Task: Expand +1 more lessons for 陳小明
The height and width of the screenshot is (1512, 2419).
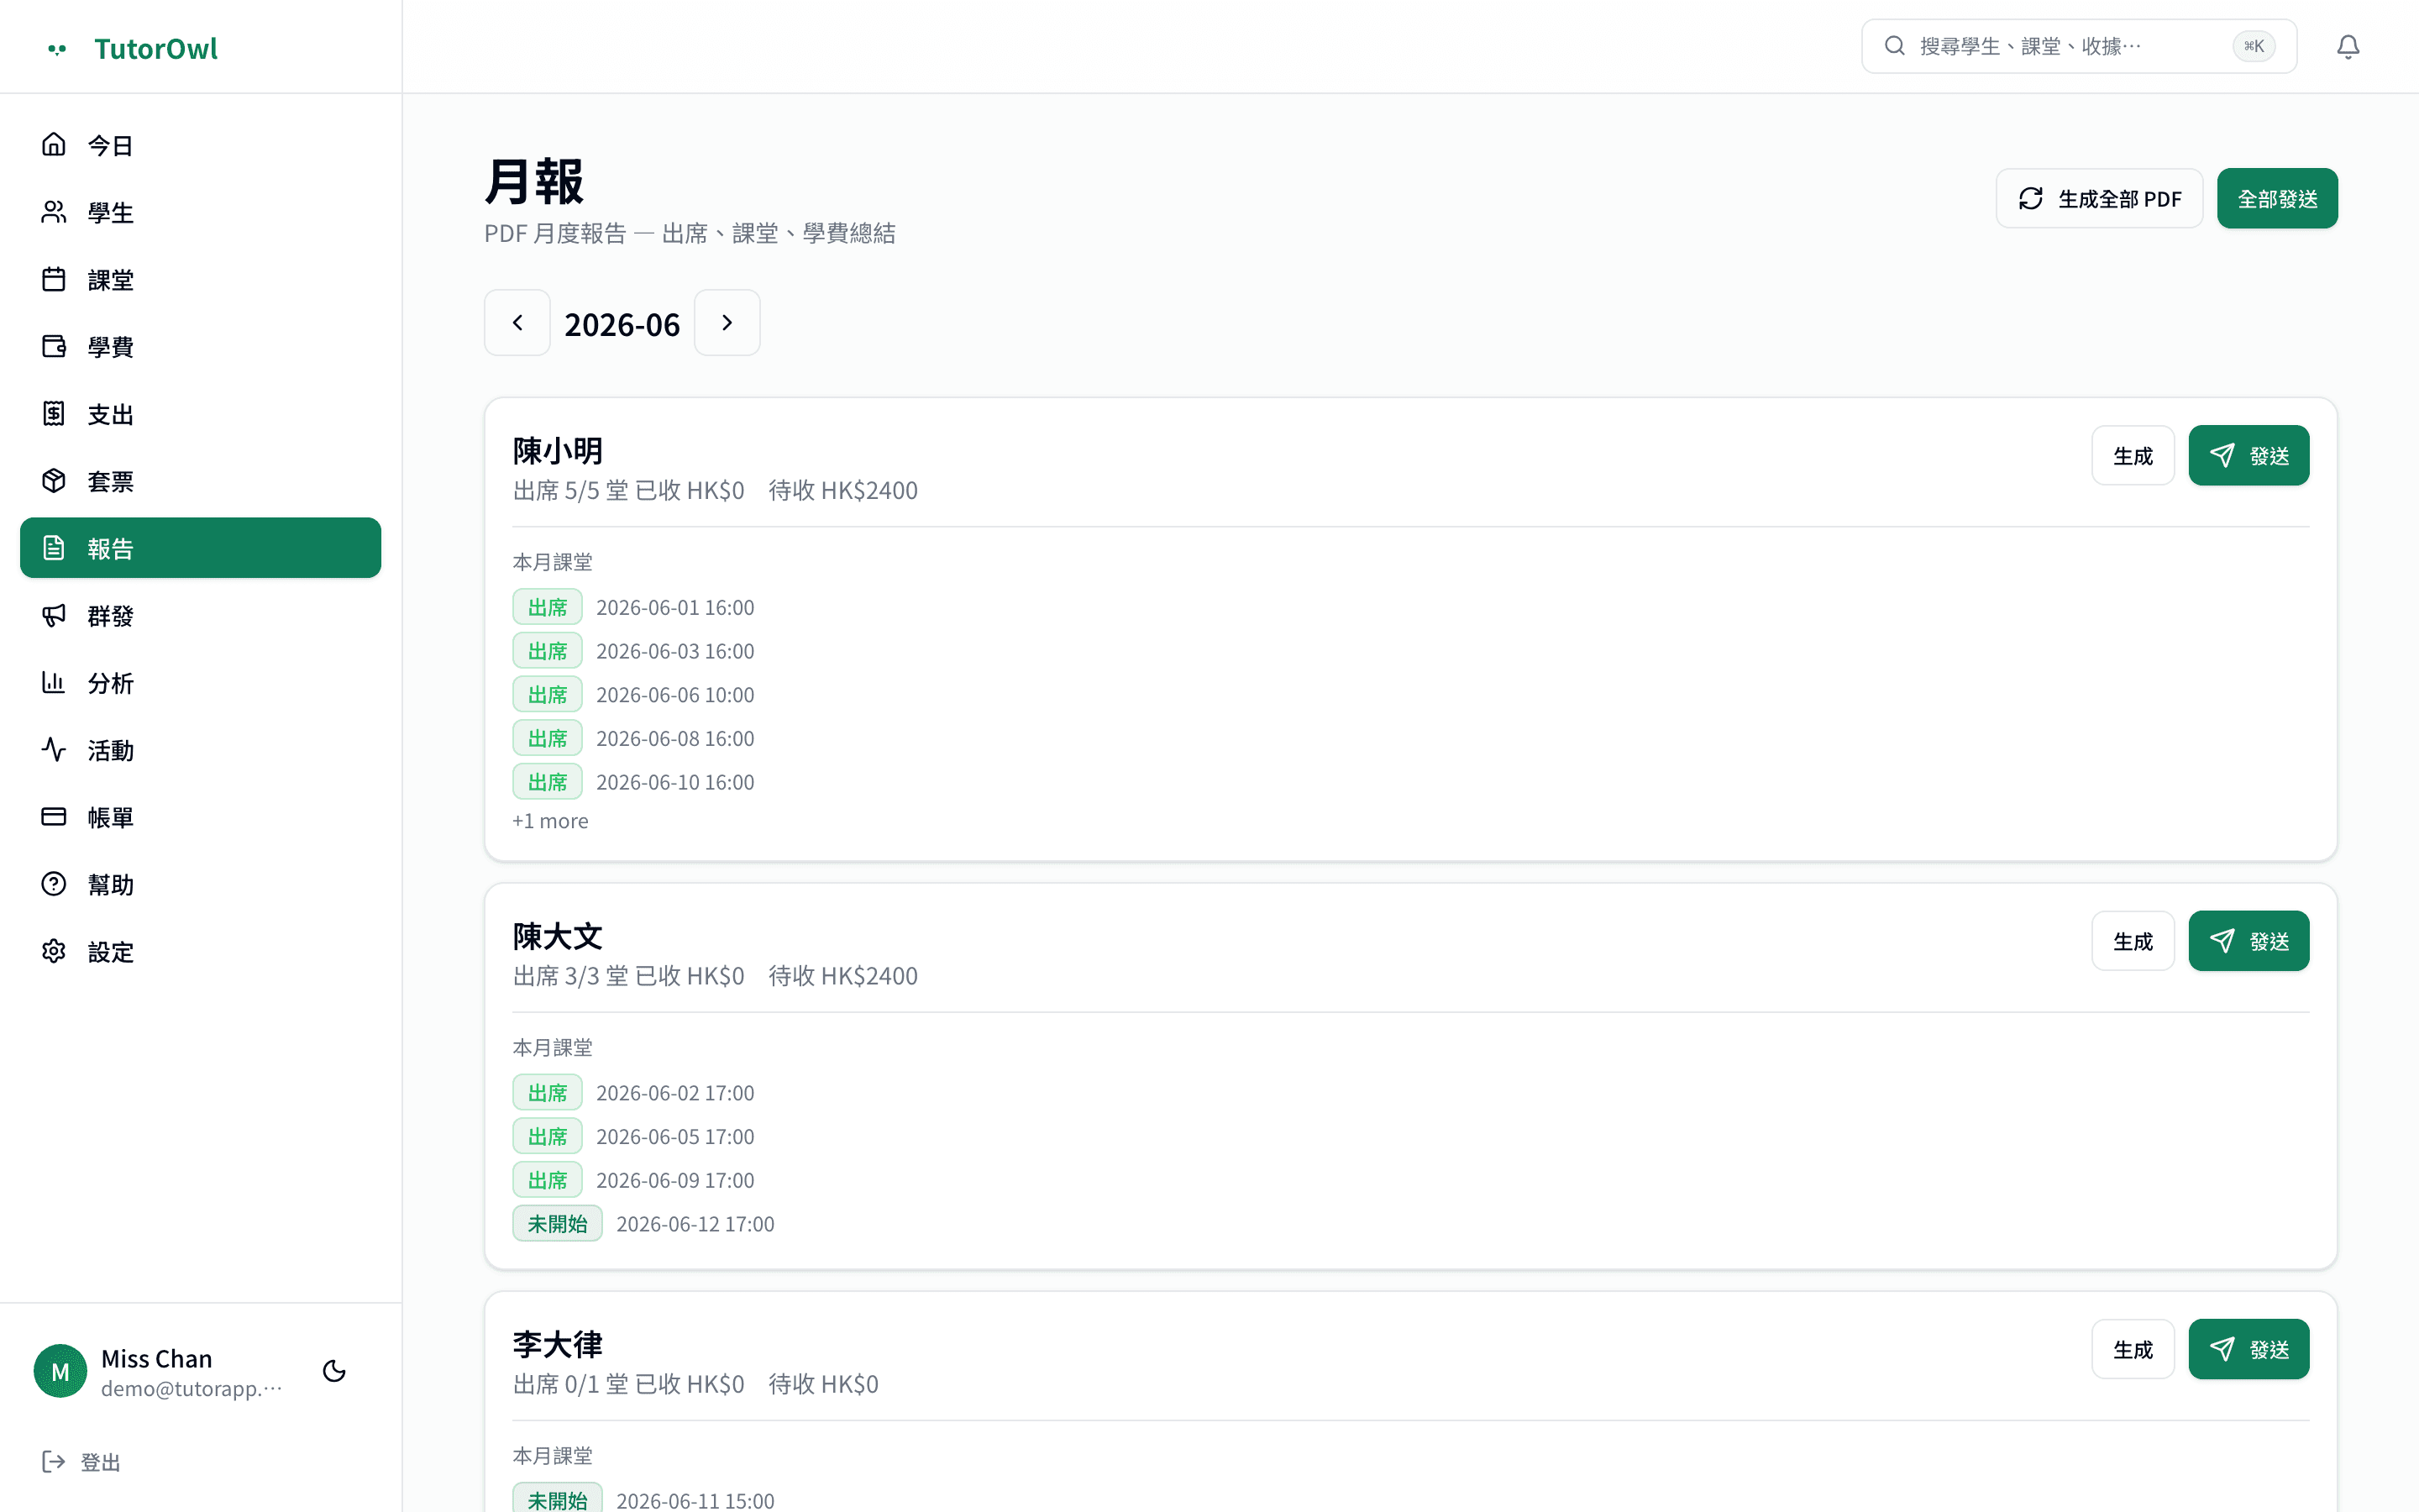Action: [551, 821]
